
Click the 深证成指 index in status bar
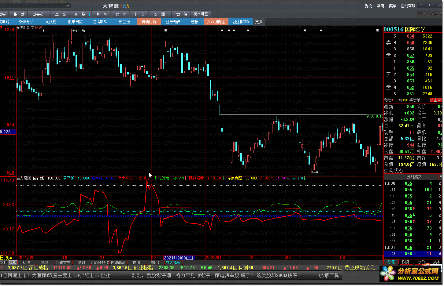point(38,268)
